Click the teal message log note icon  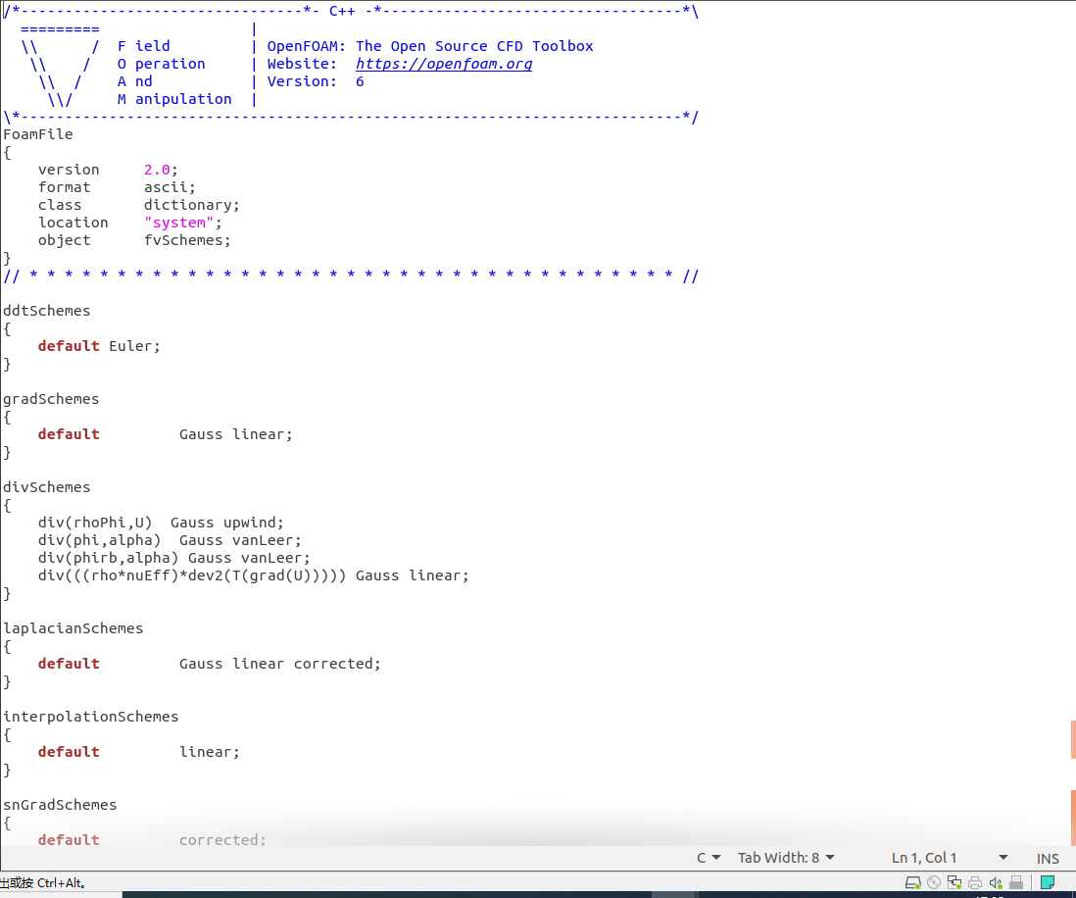tap(1047, 882)
